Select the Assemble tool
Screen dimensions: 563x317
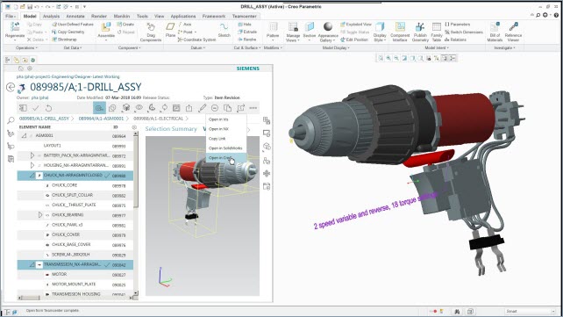[106, 27]
